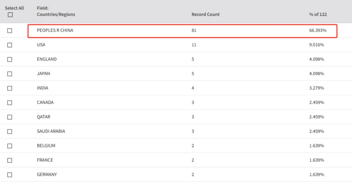Tick the GERMANY row checkbox
The image size is (352, 182).
10,175
